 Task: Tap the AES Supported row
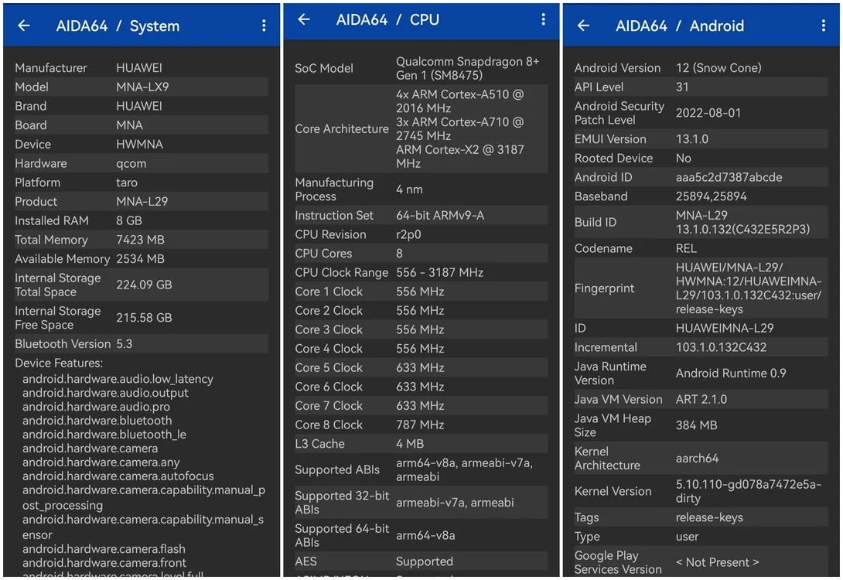tap(421, 561)
